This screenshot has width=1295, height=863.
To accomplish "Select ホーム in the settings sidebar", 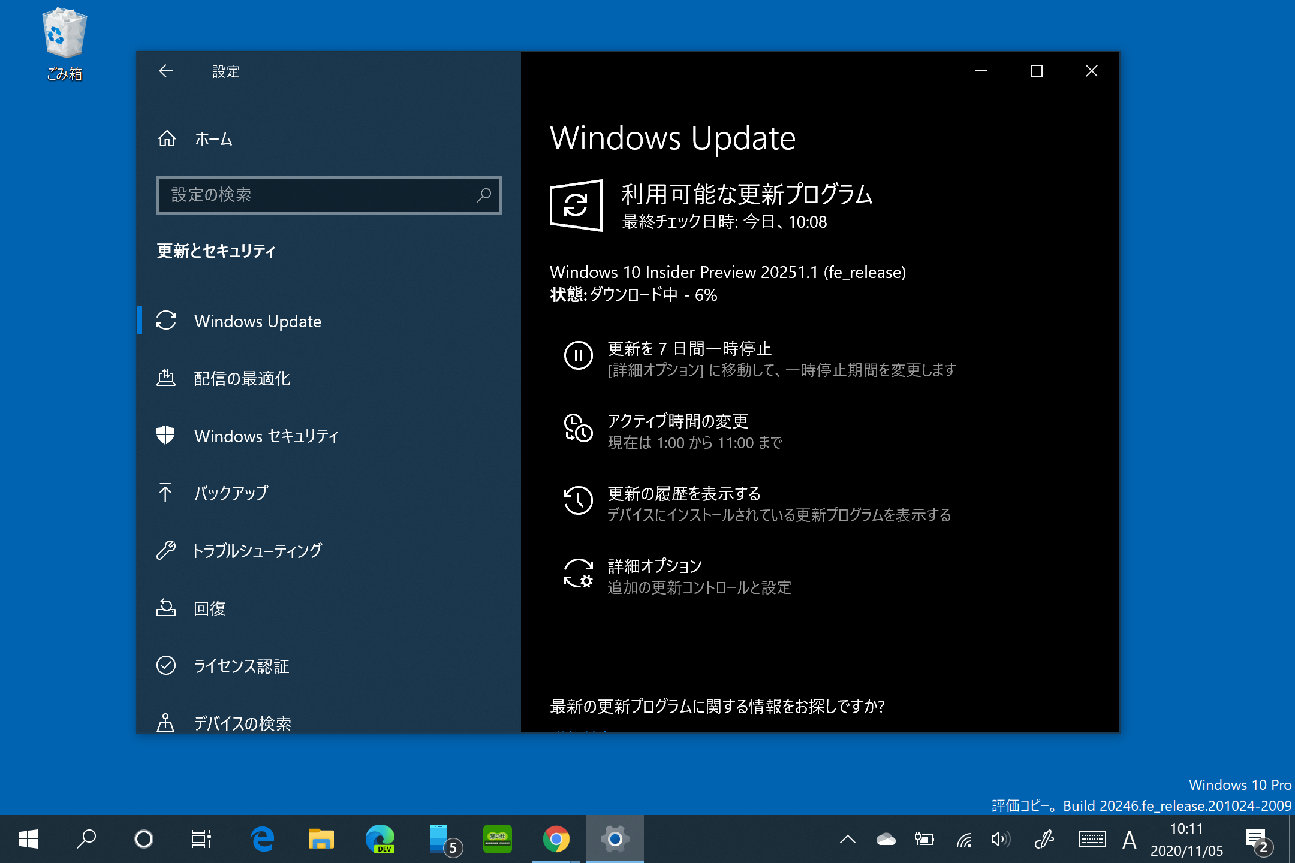I will click(x=213, y=139).
